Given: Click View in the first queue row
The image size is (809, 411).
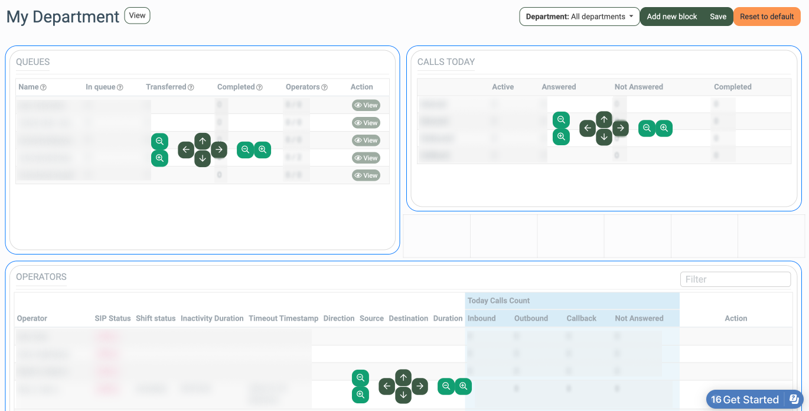Looking at the screenshot, I should click(x=366, y=105).
